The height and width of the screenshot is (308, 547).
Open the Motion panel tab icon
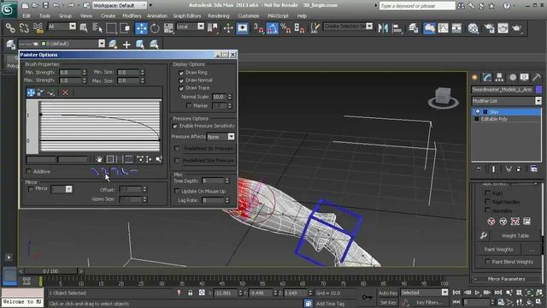coord(512,77)
